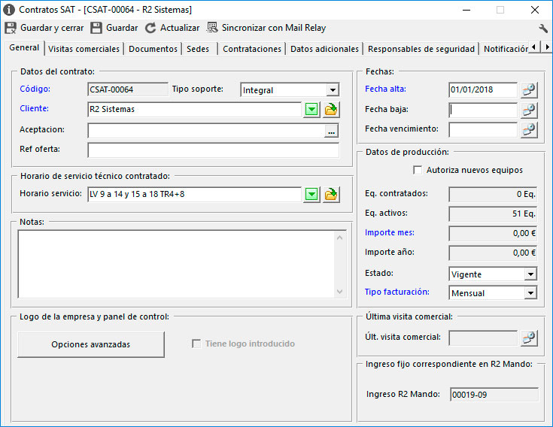553x427 pixels.
Task: Click the blue Cliente label
Action: pyautogui.click(x=34, y=108)
